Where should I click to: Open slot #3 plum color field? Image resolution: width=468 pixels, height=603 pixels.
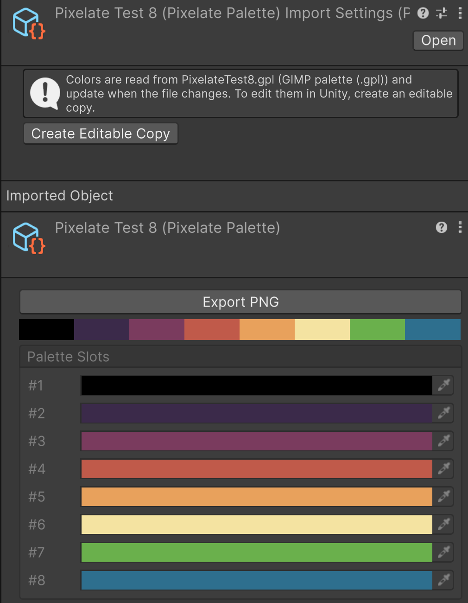click(257, 441)
